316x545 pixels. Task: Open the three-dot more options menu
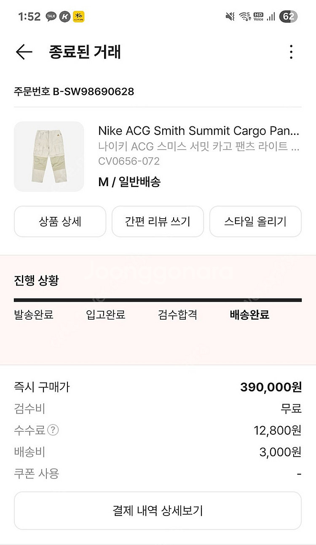[x=291, y=52]
